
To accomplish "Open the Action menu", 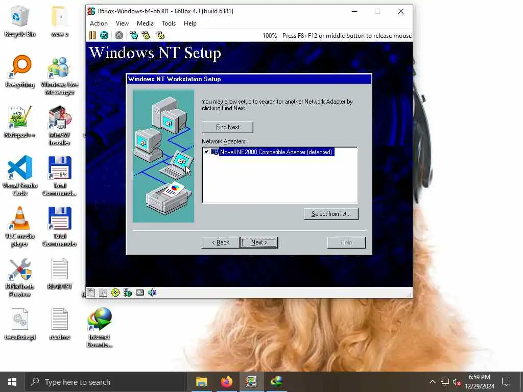I will click(x=99, y=23).
